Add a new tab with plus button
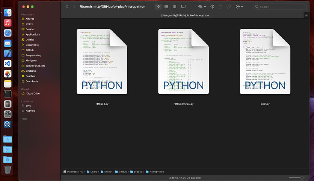 click(x=306, y=15)
